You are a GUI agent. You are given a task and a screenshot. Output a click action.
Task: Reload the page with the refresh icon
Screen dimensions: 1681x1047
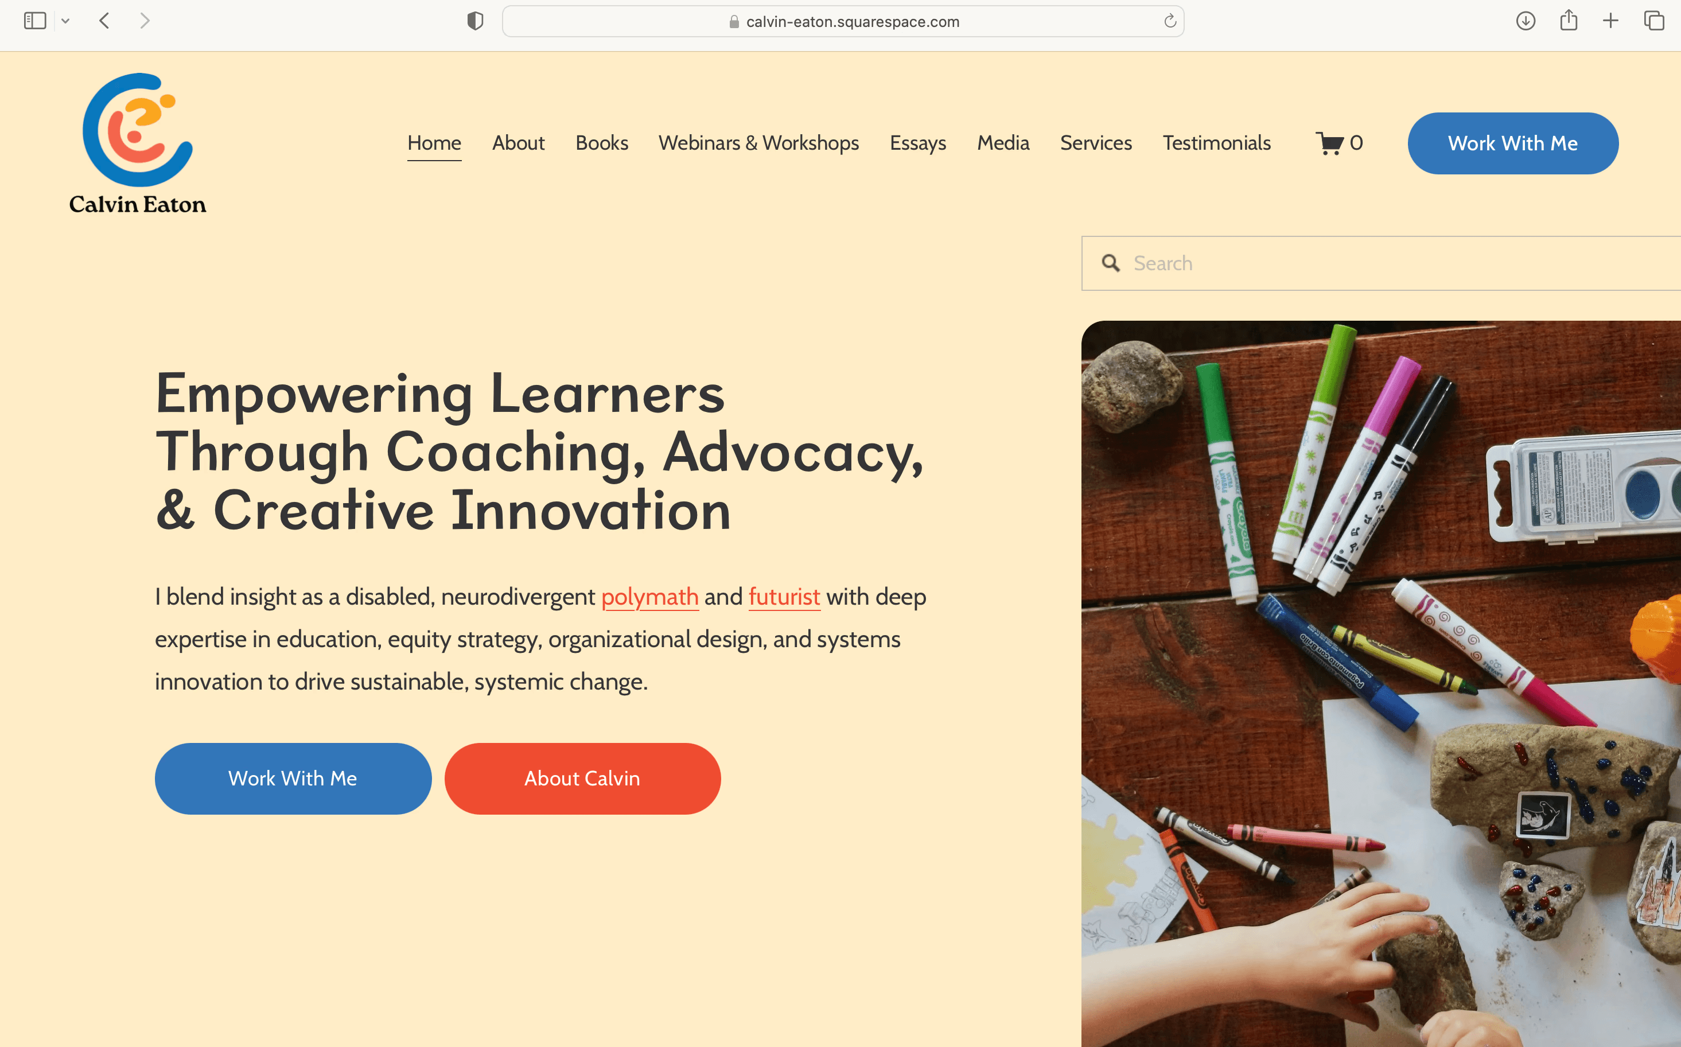tap(1170, 21)
